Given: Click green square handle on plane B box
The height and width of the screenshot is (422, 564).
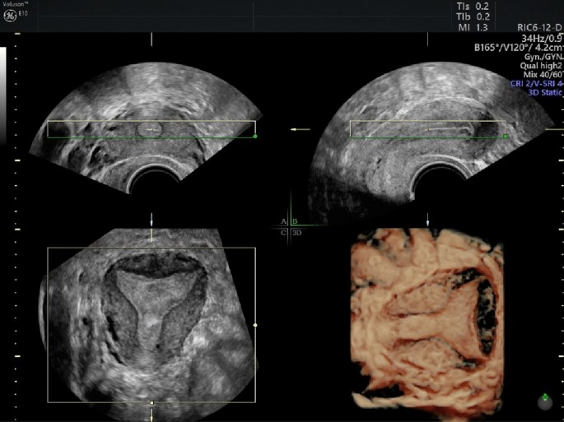Looking at the screenshot, I should (505, 137).
